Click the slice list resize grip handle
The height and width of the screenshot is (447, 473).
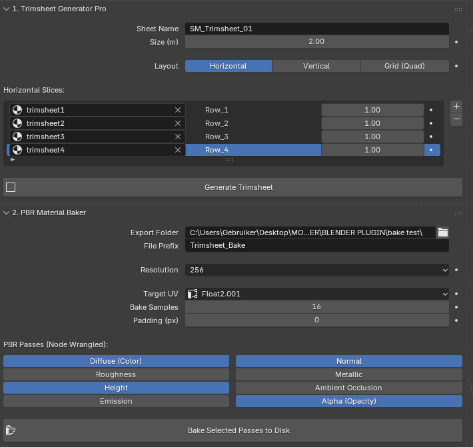click(230, 160)
